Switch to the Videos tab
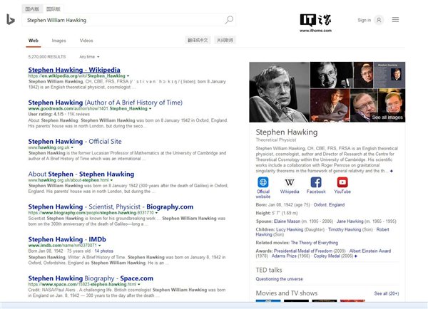Viewport: 428px width, 309px height. (86, 41)
